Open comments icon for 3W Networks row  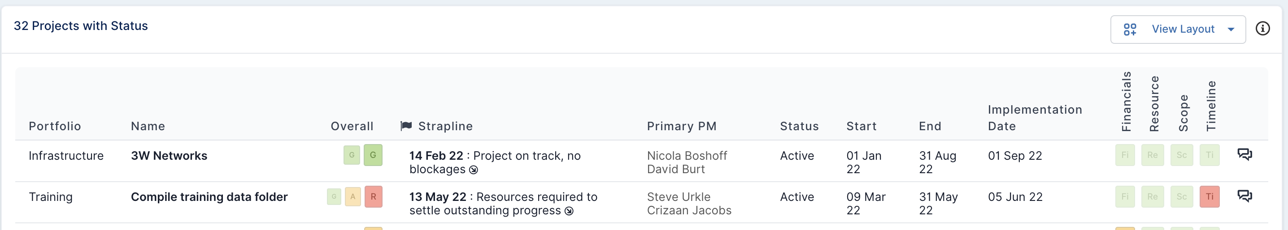[x=1244, y=155]
